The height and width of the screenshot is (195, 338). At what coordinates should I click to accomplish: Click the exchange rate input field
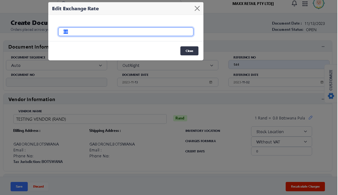click(x=126, y=32)
